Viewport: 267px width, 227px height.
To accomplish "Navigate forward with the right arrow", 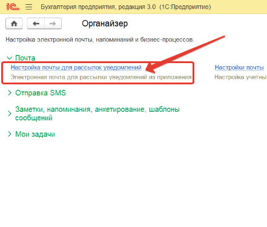I will [x=53, y=24].
